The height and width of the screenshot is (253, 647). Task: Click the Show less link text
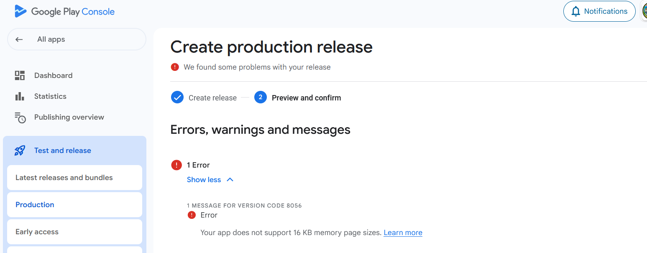pyautogui.click(x=204, y=180)
